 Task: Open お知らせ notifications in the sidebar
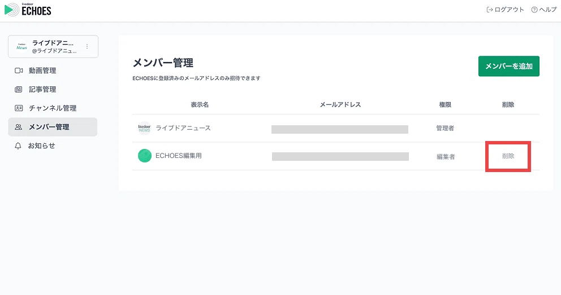pyautogui.click(x=53, y=146)
